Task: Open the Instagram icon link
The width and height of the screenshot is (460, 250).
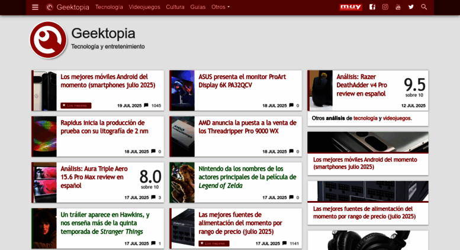Action: click(385, 7)
